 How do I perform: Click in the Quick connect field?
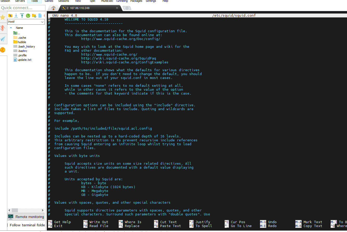(23, 8)
